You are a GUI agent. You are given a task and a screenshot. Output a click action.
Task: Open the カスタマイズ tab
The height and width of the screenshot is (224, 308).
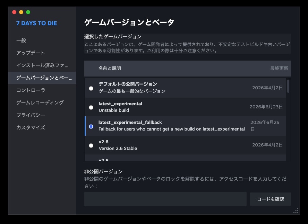point(42,127)
